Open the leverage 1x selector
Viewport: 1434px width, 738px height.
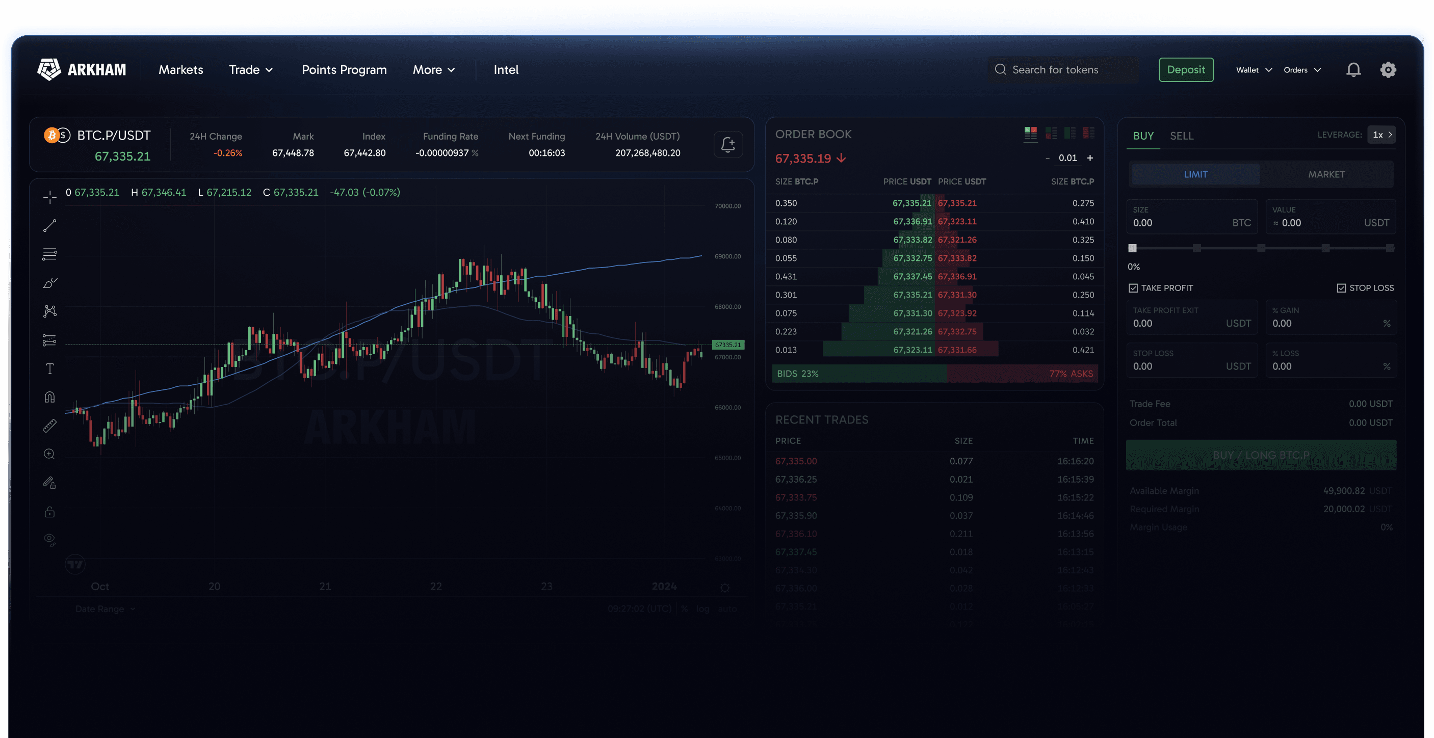point(1381,135)
